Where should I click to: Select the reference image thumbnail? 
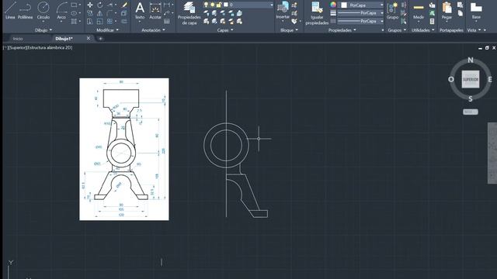tap(124, 149)
